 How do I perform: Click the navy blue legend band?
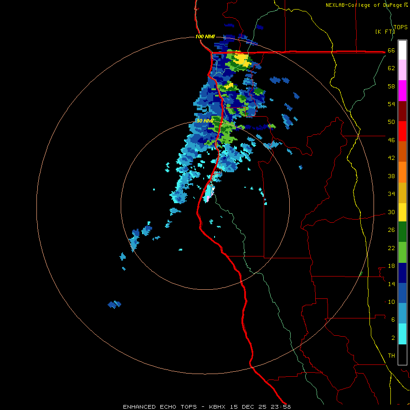(402, 273)
